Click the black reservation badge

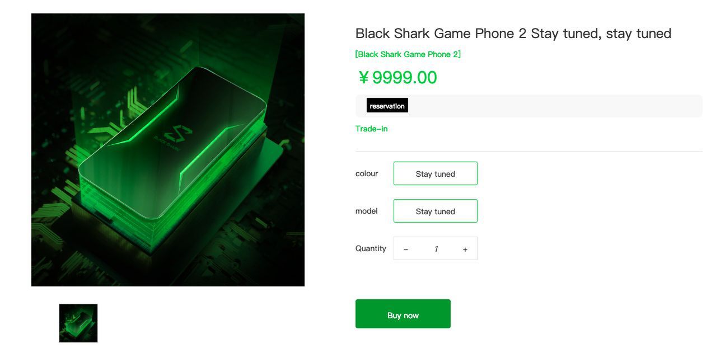pos(387,106)
